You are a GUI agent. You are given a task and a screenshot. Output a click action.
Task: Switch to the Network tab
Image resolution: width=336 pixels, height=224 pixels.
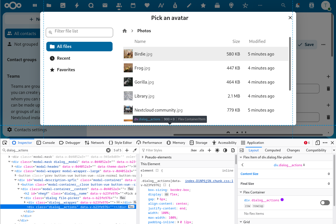94,143
